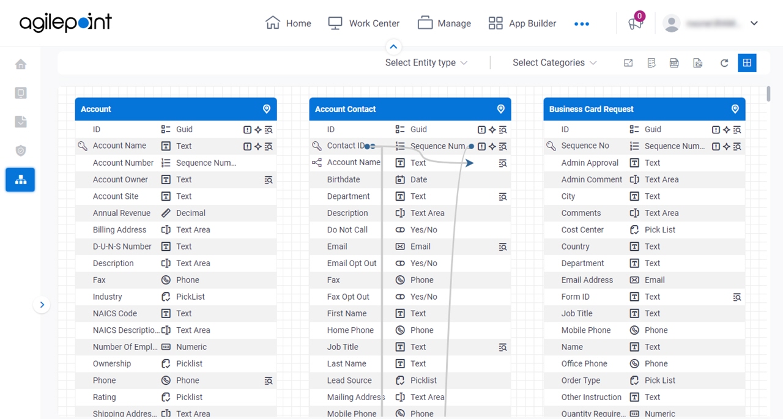Select the Office Phone field

click(x=644, y=363)
